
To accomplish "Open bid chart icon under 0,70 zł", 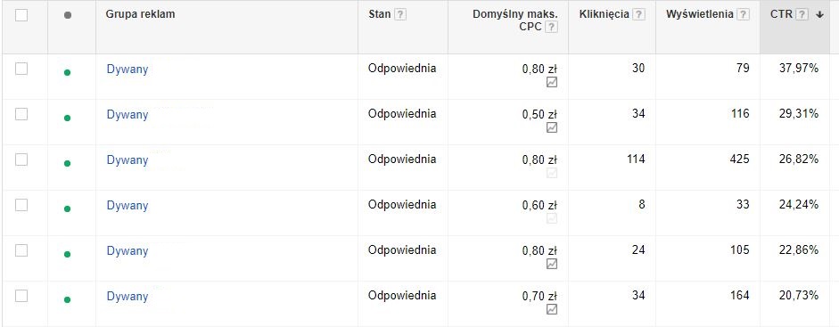I will pos(552,309).
